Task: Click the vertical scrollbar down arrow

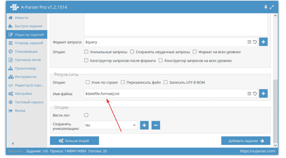Action: tap(275, 145)
